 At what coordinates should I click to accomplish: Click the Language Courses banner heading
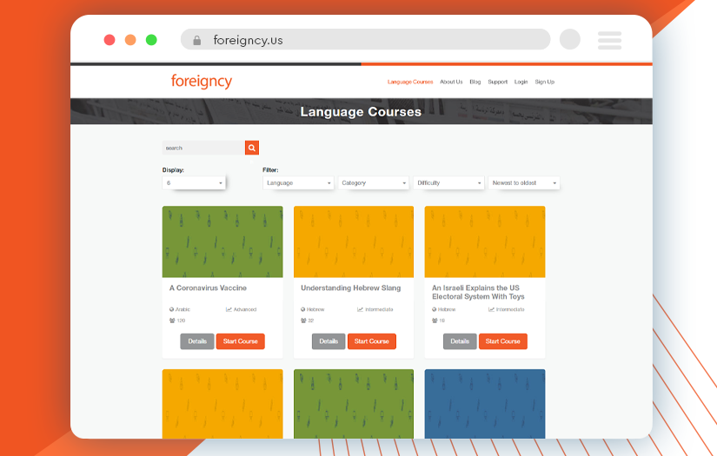pyautogui.click(x=361, y=112)
